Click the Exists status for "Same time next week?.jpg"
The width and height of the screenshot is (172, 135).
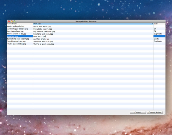click(156, 39)
